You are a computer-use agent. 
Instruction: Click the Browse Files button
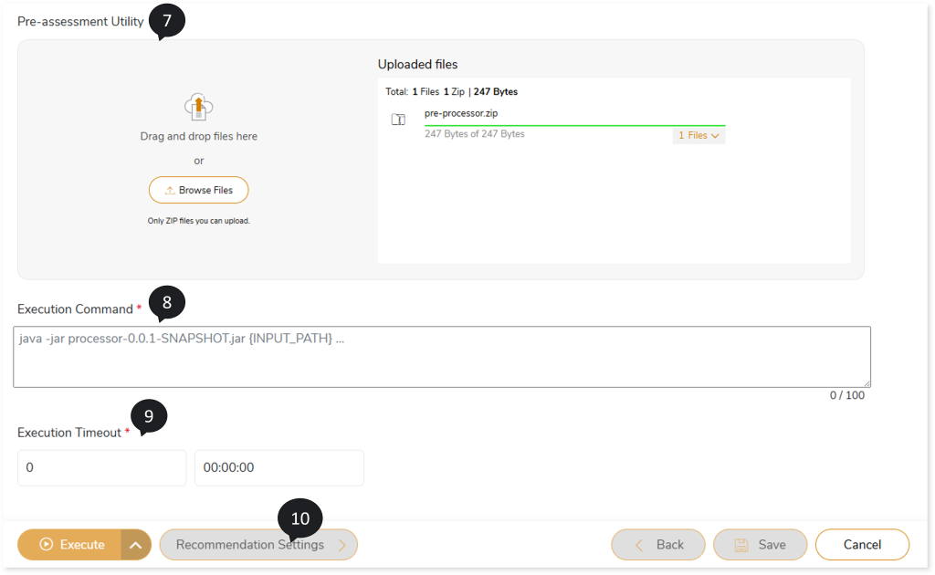click(x=198, y=190)
